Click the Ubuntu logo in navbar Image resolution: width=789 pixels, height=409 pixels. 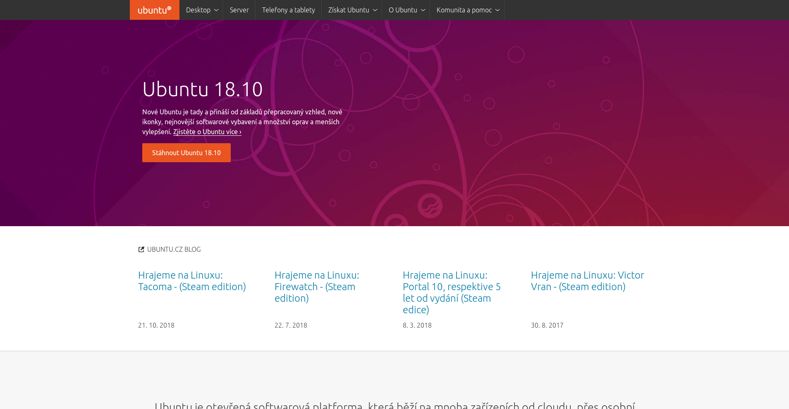click(154, 10)
